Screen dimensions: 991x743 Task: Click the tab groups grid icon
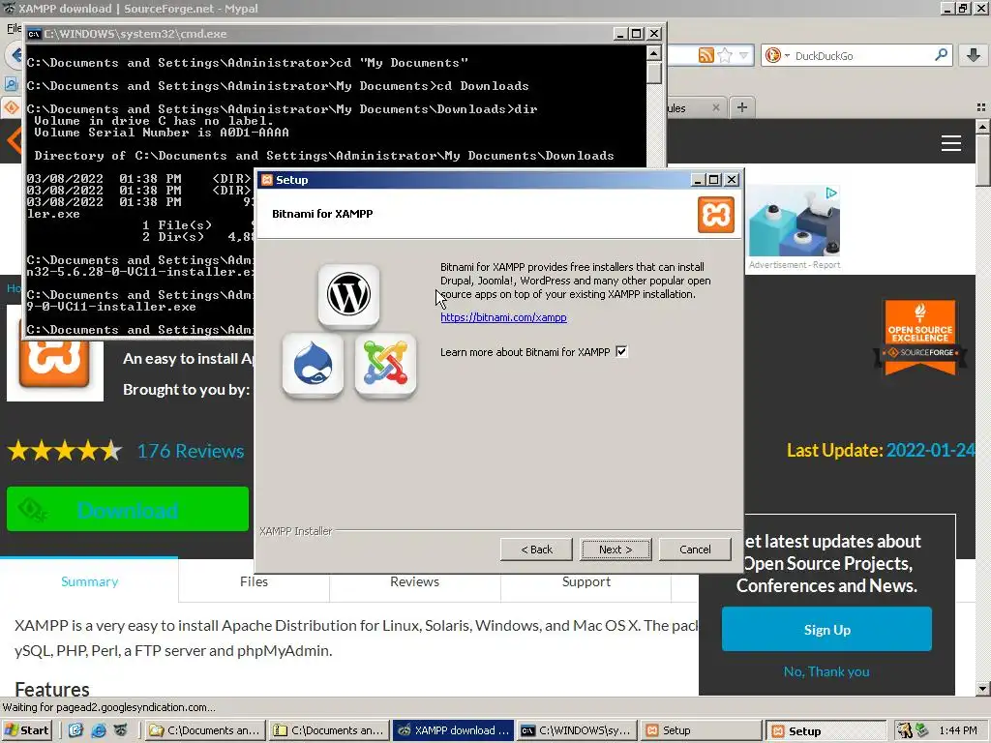coord(981,107)
